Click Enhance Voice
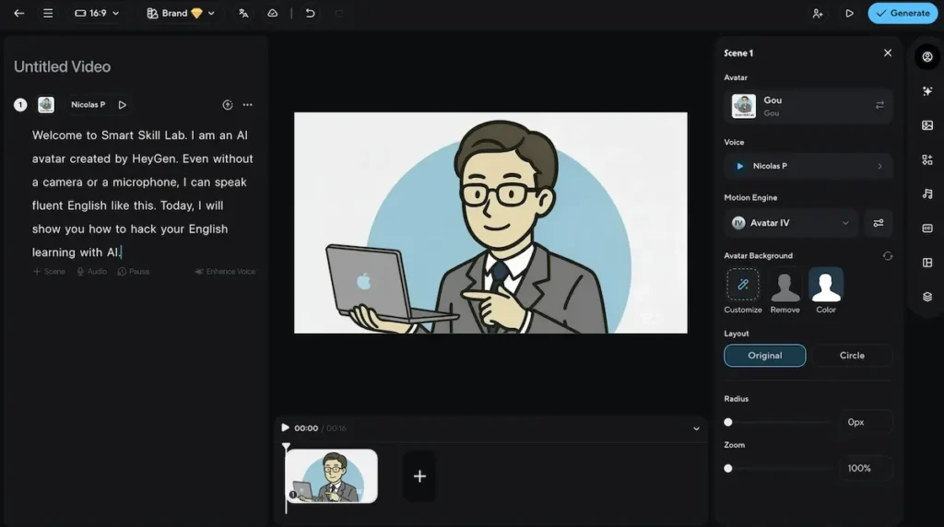944x527 pixels. point(225,271)
